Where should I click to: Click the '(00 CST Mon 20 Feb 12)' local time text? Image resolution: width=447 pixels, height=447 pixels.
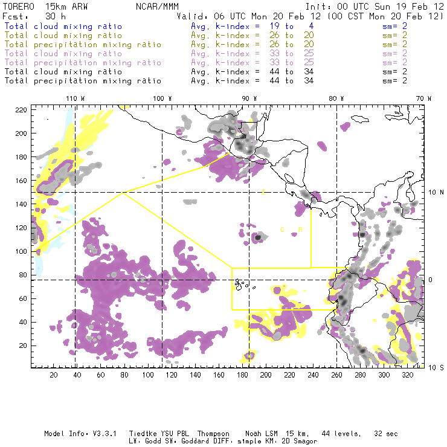(385, 16)
